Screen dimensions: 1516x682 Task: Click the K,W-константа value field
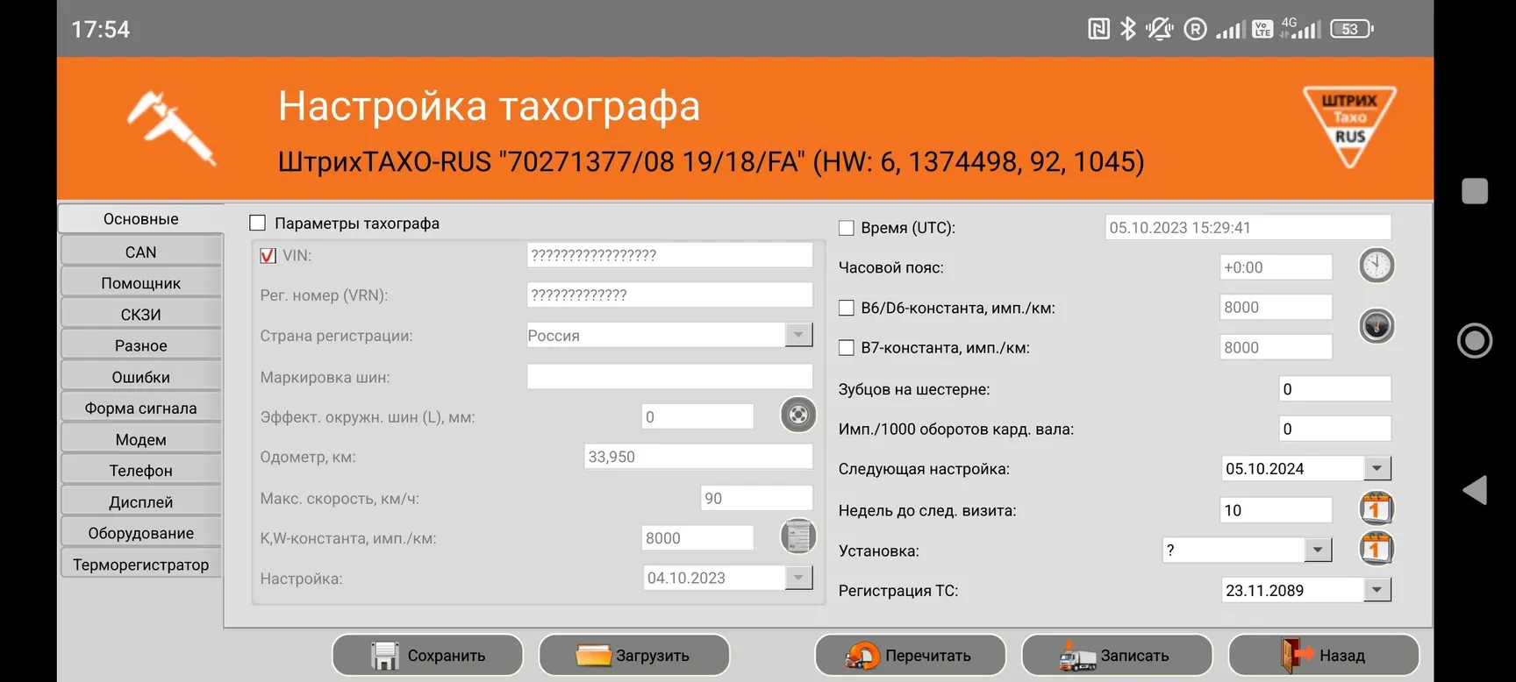click(697, 538)
